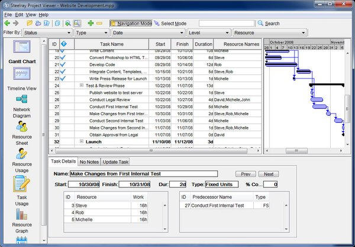Open the Gantt Chart view icon
The height and width of the screenshot is (247, 355).
tap(22, 48)
